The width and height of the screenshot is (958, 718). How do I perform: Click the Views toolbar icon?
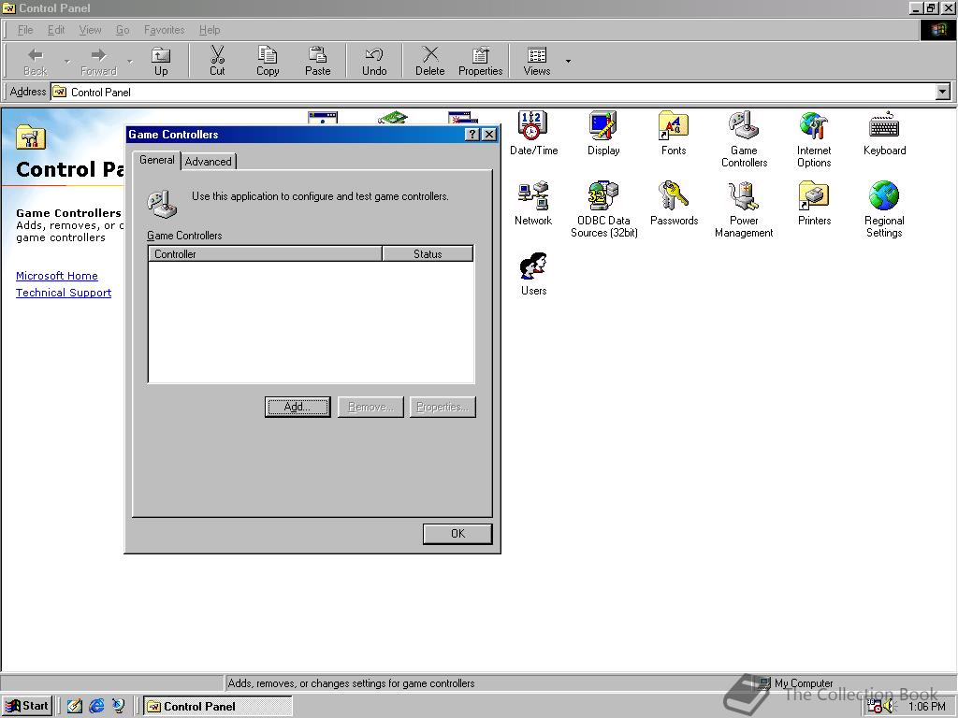coord(536,61)
